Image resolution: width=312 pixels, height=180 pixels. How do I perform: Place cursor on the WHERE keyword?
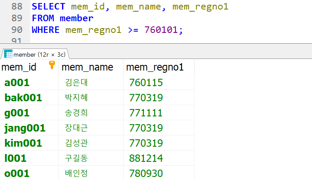pos(45,30)
